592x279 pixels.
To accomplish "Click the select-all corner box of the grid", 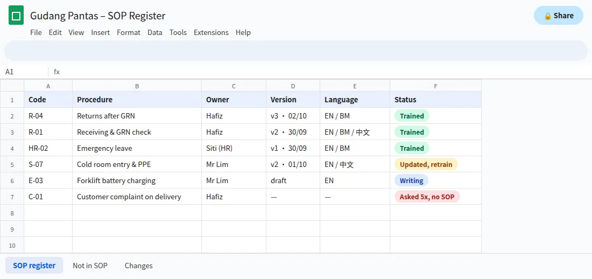I will coord(12,86).
